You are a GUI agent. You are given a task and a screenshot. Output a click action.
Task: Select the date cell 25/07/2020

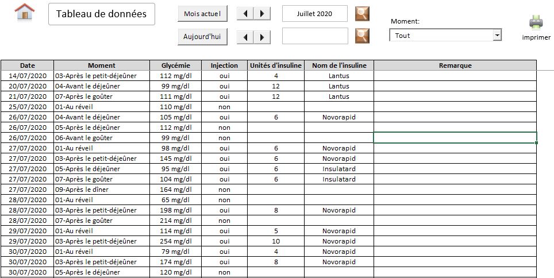pyautogui.click(x=27, y=107)
